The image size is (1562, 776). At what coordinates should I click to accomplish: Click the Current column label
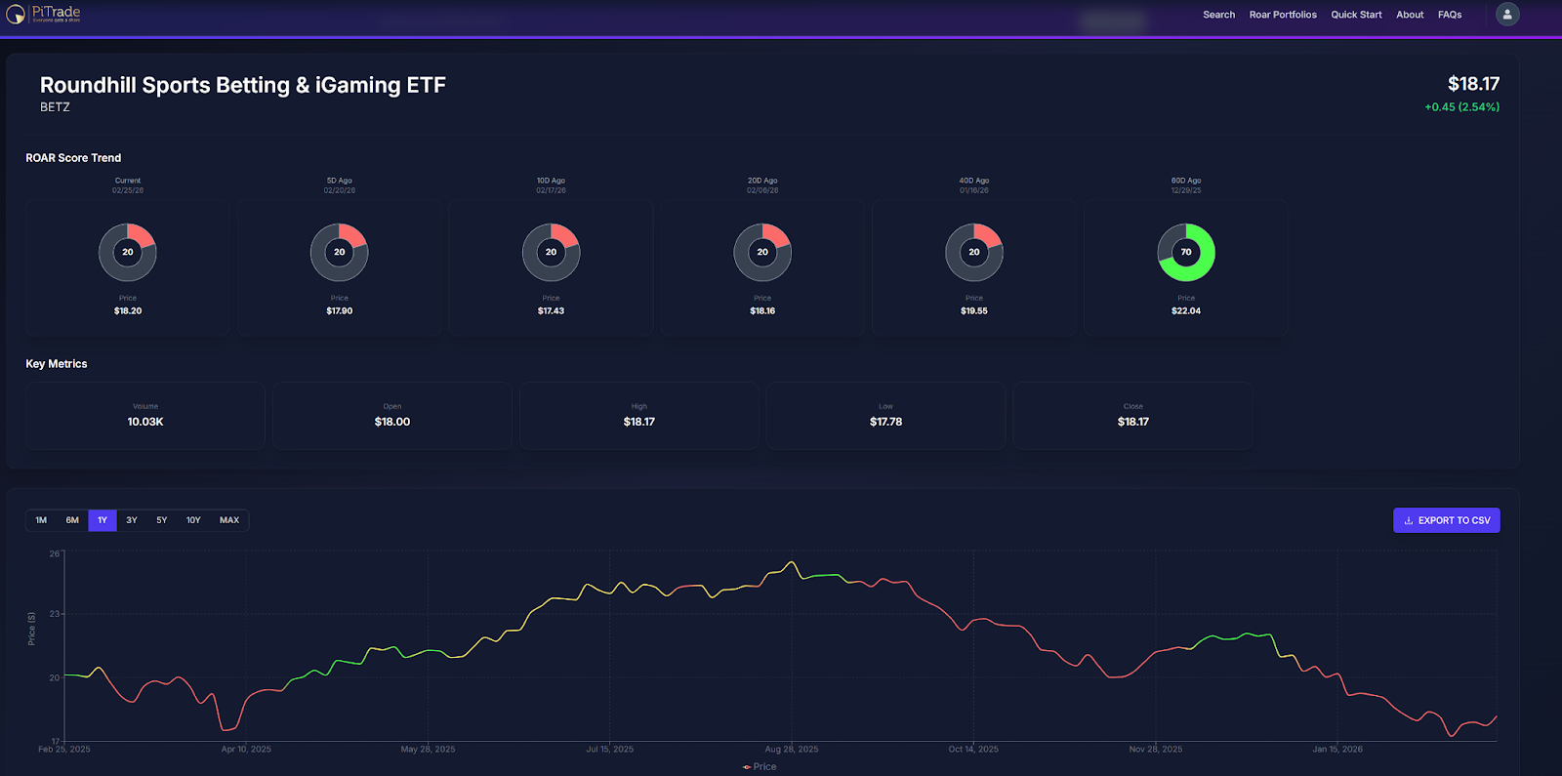point(128,181)
